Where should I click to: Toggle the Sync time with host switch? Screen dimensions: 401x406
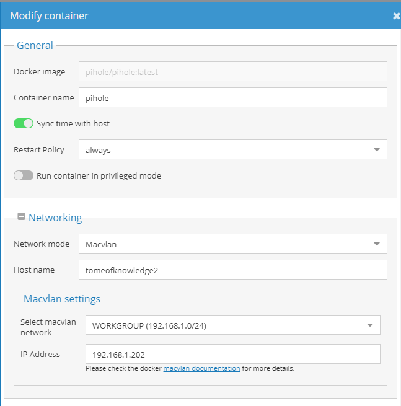click(24, 123)
